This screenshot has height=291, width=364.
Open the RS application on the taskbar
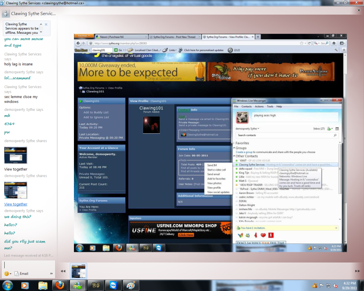pyautogui.click(x=95, y=285)
